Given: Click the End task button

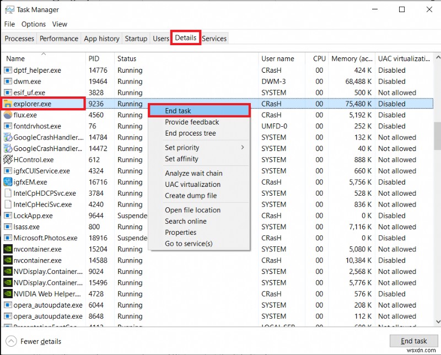Looking at the screenshot, I should click(x=413, y=341).
